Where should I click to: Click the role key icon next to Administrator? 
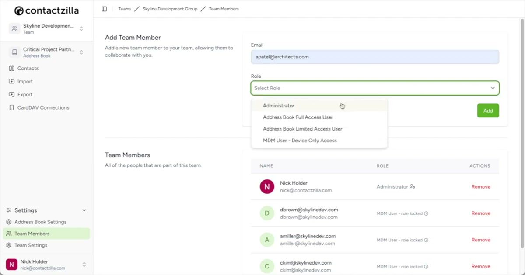(412, 187)
